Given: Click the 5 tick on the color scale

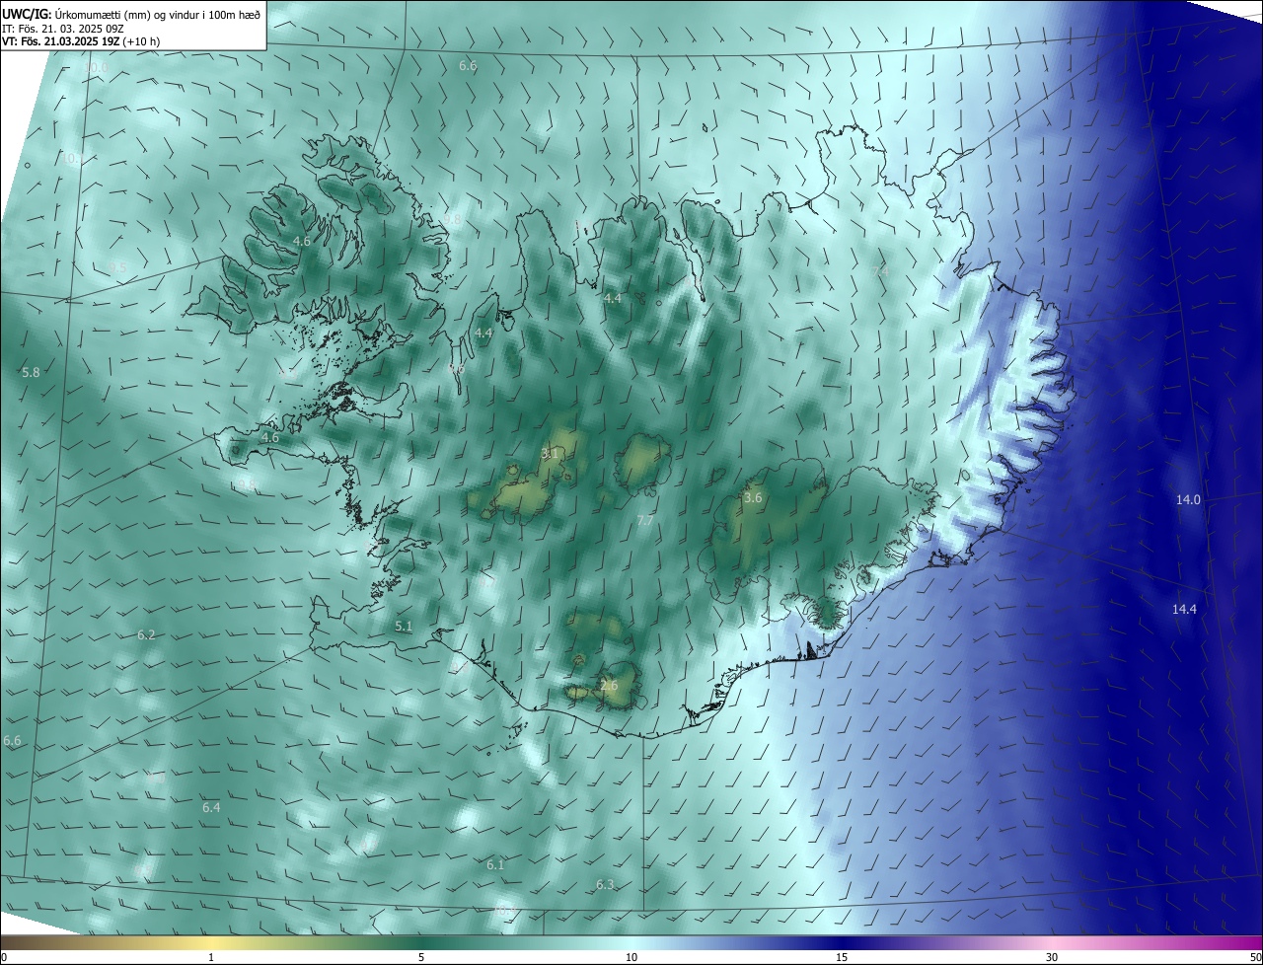Looking at the screenshot, I should coord(421,958).
